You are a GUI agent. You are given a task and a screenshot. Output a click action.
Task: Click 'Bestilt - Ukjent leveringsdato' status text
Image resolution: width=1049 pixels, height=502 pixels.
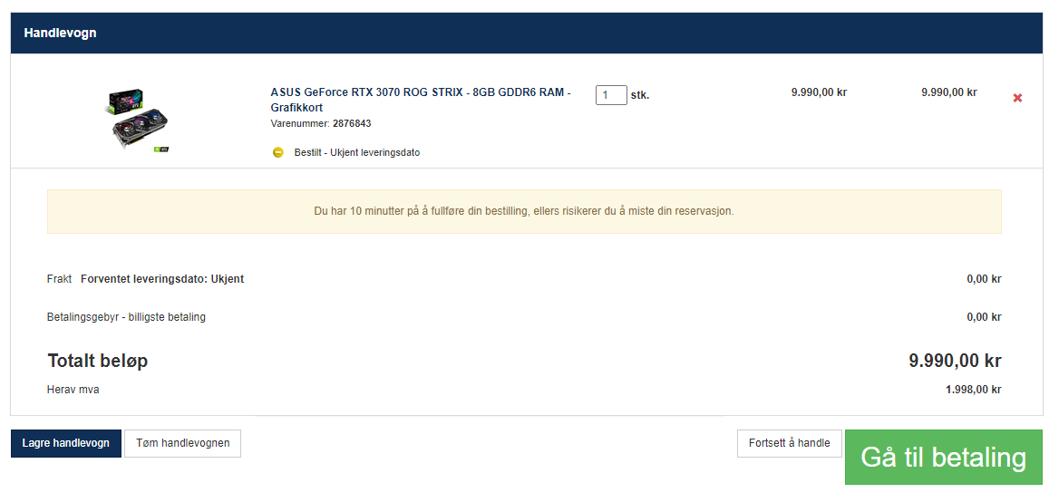coord(357,152)
